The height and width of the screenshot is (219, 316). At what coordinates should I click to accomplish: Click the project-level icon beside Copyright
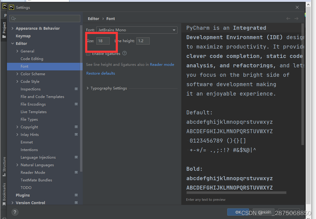[x=76, y=127]
